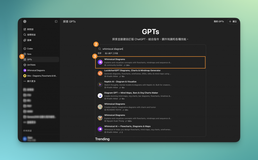Open Miro - Diagrams, Flowcharts sidebar item
The height and width of the screenshot is (160, 258).
click(41, 76)
